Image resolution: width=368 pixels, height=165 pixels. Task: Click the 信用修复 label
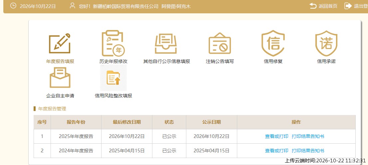pyautogui.click(x=273, y=62)
